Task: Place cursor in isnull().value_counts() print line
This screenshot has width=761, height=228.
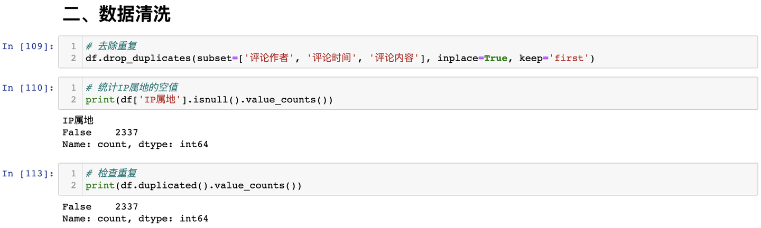Action: [x=209, y=100]
